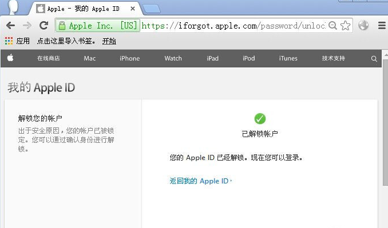Click the browser forward arrow

click(x=27, y=25)
